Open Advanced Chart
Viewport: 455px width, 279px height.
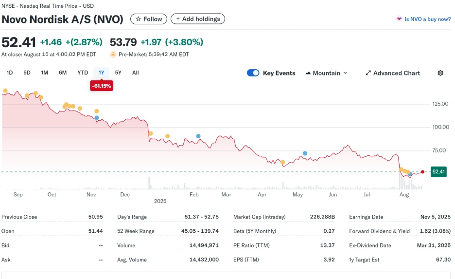(x=393, y=73)
